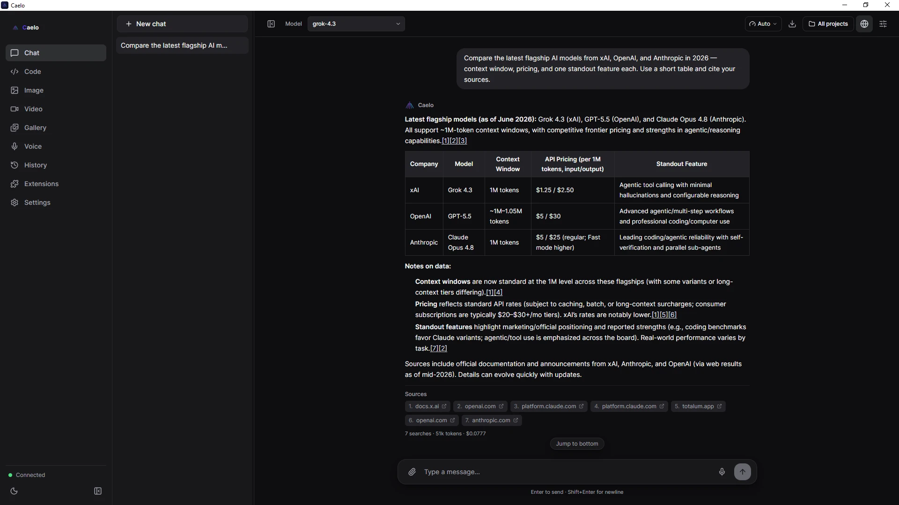Collapse the left sidebar panel icon
The image size is (899, 505).
pyautogui.click(x=98, y=491)
